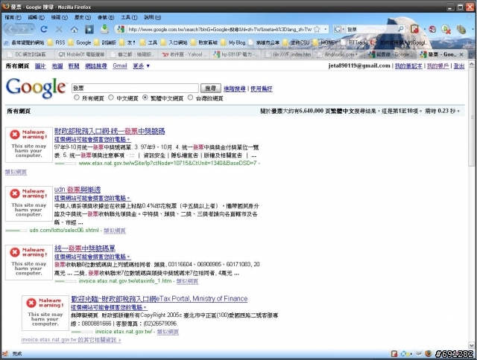Open the 檔案(F) menu

pyautogui.click(x=13, y=17)
